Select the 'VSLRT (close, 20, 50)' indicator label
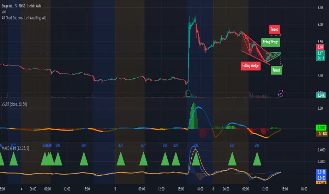Image resolution: width=329 pixels, height=194 pixels. (x=14, y=104)
